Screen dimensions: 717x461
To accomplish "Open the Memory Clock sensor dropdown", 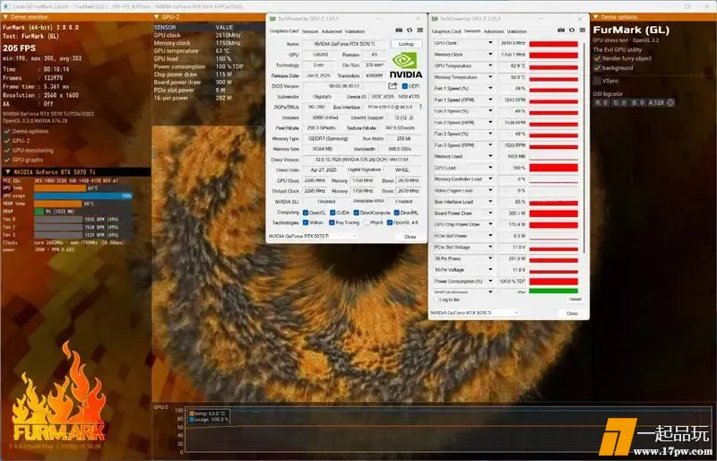I will click(x=490, y=54).
